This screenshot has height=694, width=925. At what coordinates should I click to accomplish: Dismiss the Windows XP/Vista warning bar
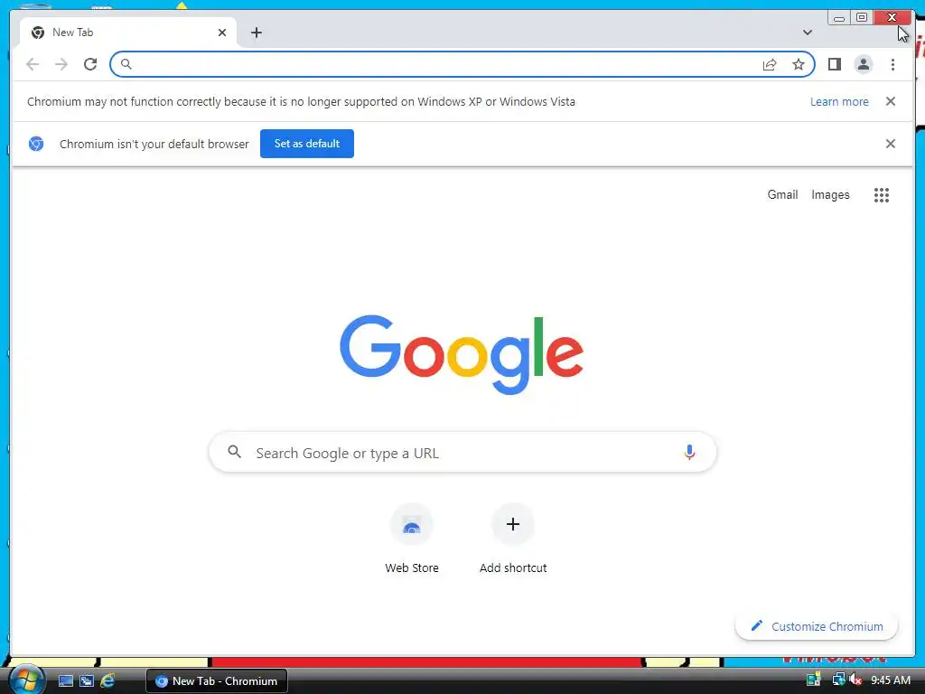click(x=890, y=101)
